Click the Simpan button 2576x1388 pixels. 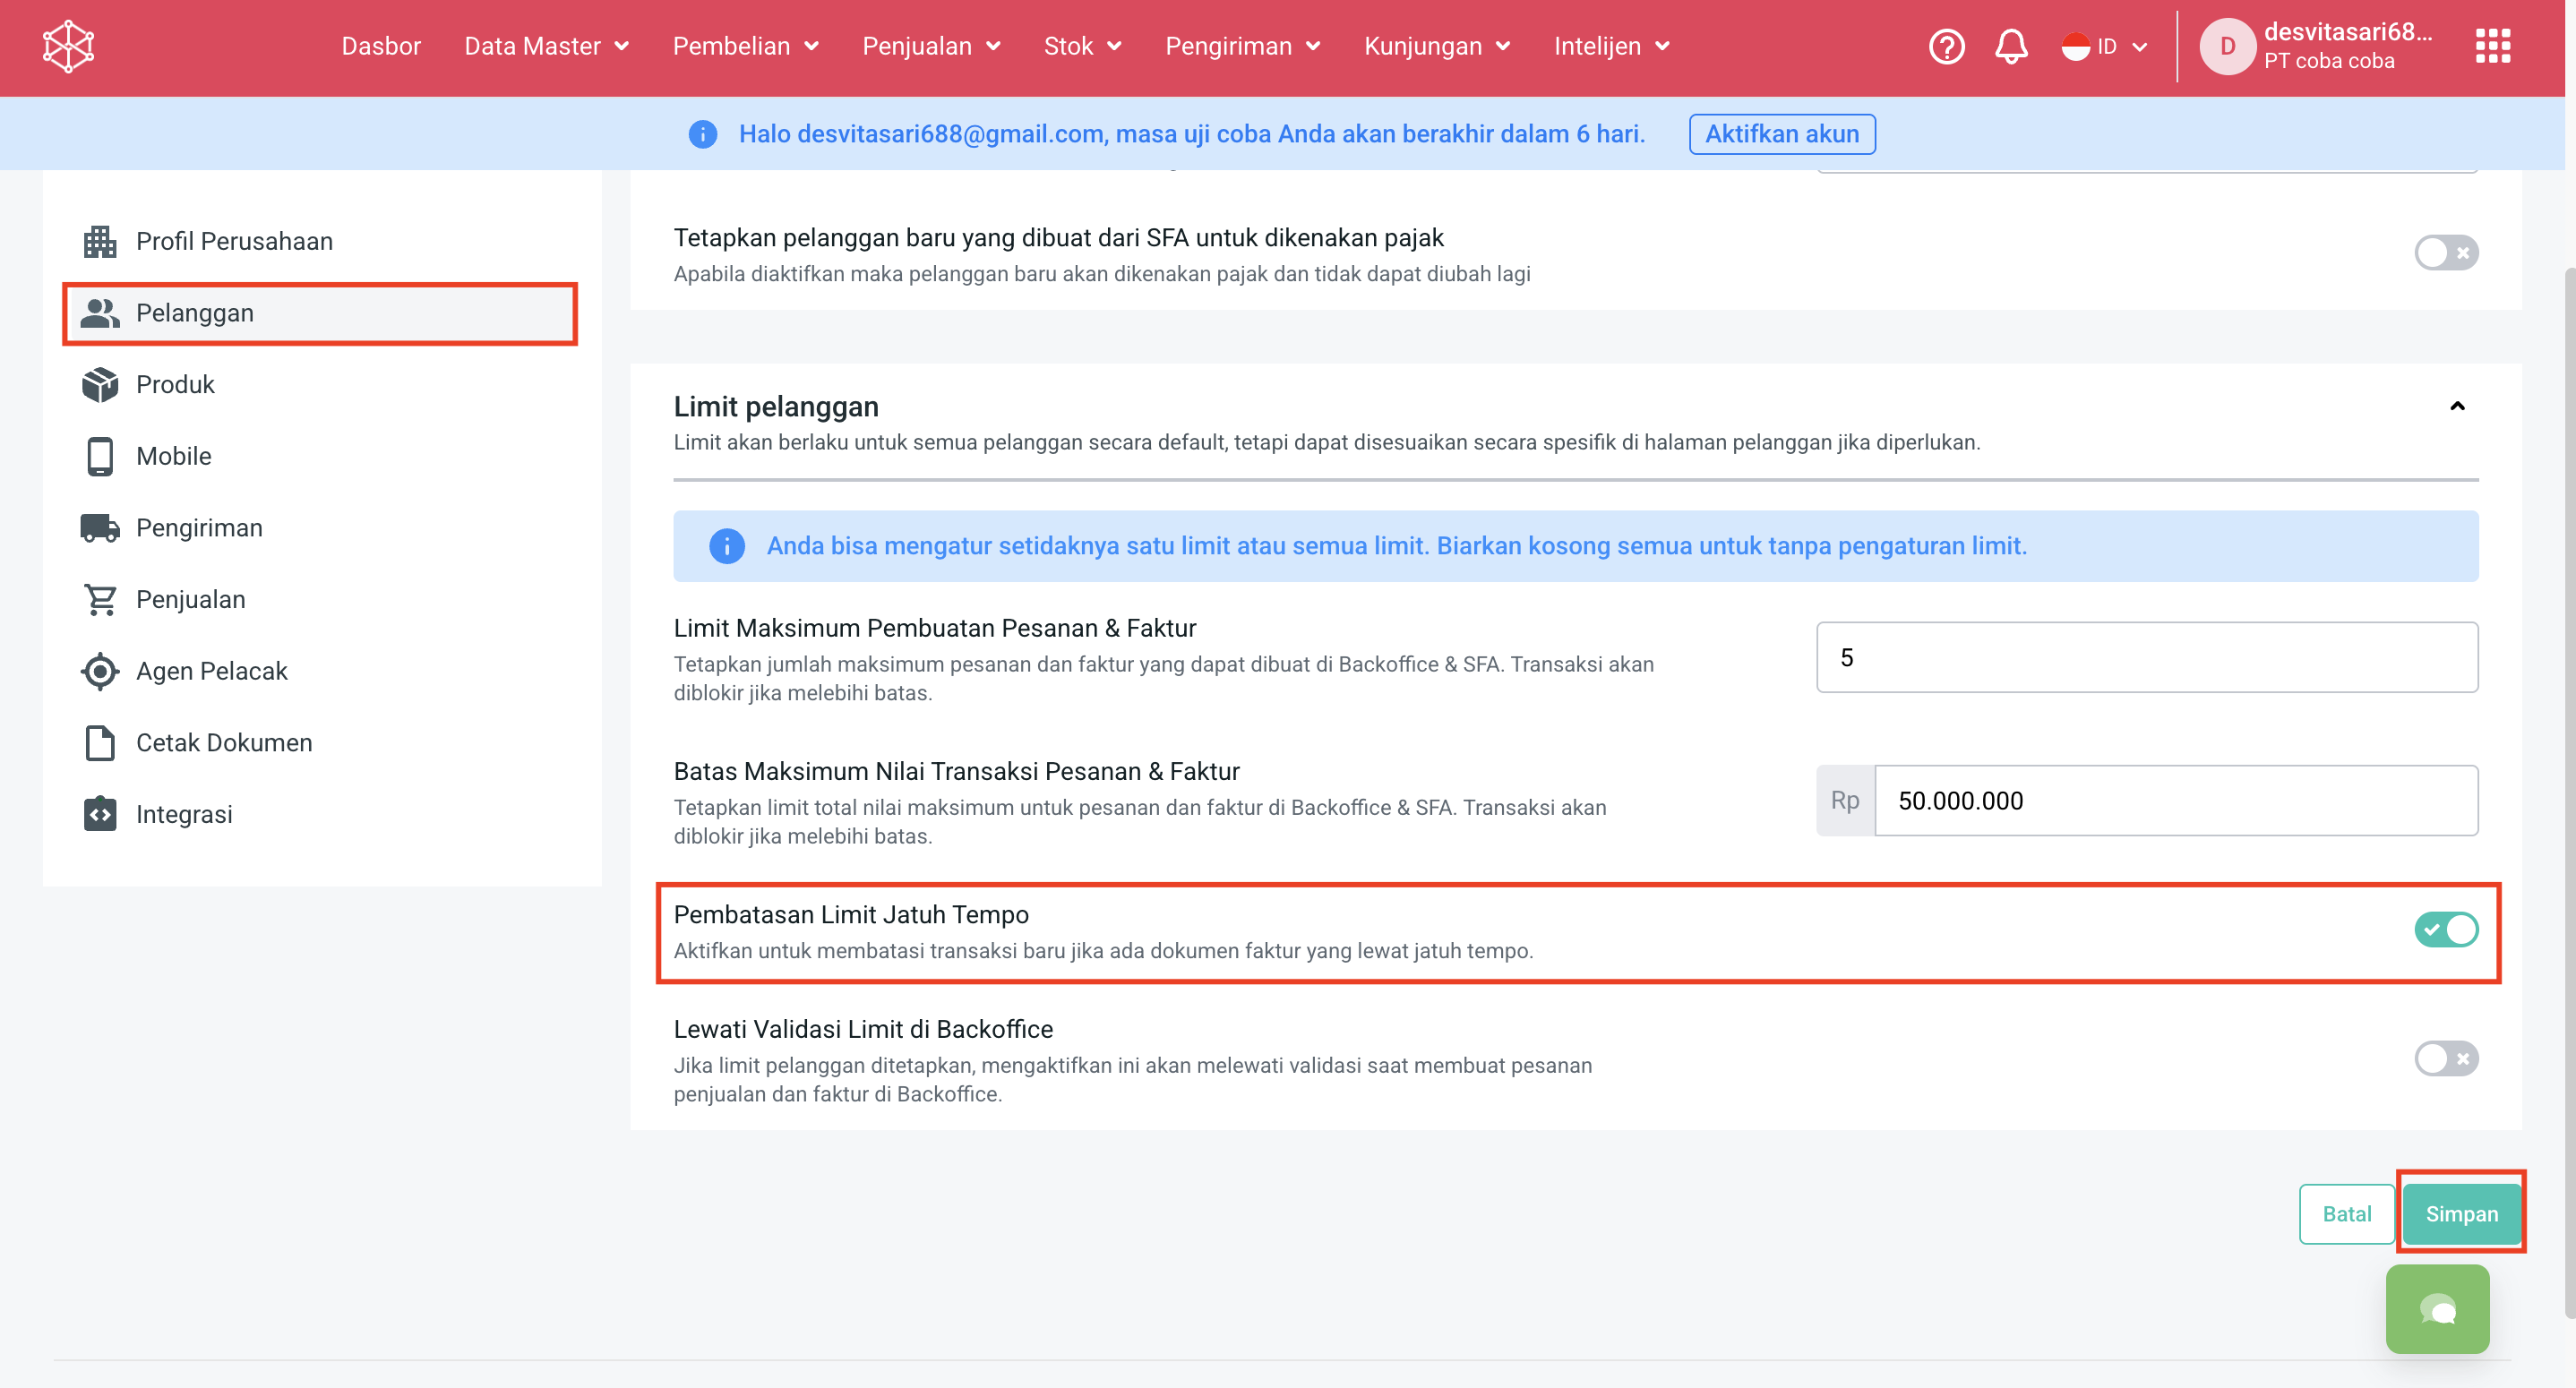click(x=2461, y=1214)
